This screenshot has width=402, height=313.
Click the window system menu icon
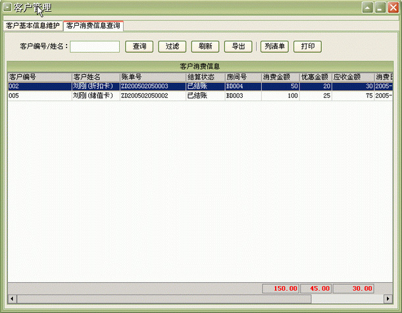(x=7, y=8)
